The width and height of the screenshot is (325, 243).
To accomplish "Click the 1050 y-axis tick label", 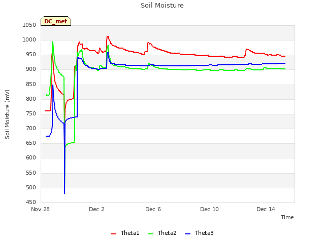I will (29, 25).
